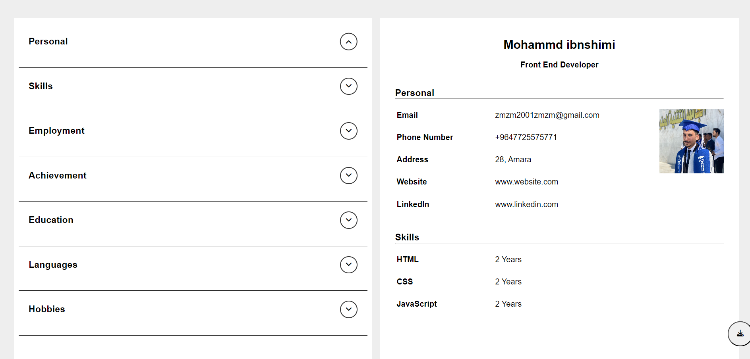Click the Personal heading in resume preview

(x=414, y=93)
